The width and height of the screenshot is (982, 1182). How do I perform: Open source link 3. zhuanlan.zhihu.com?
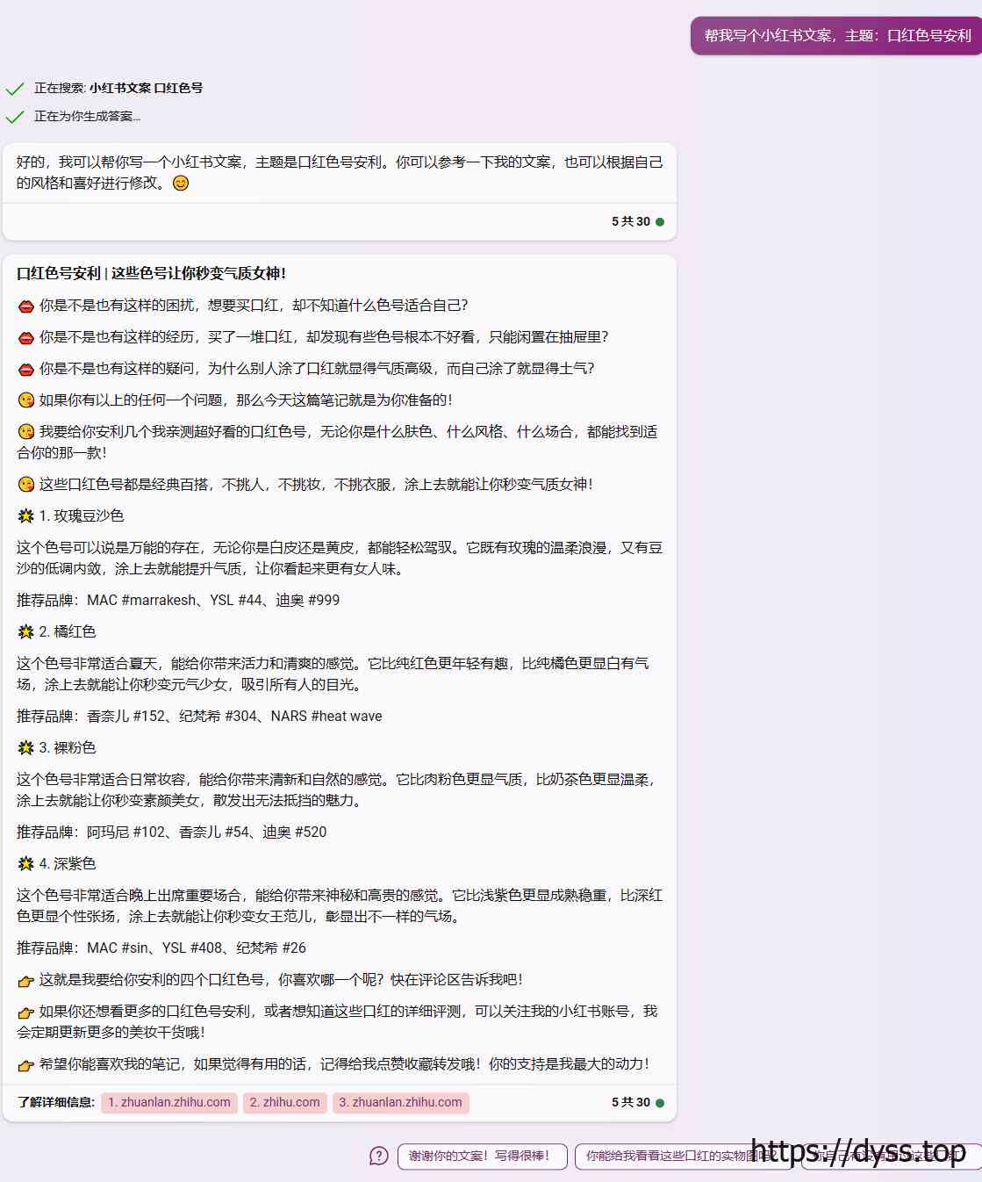click(x=401, y=1102)
